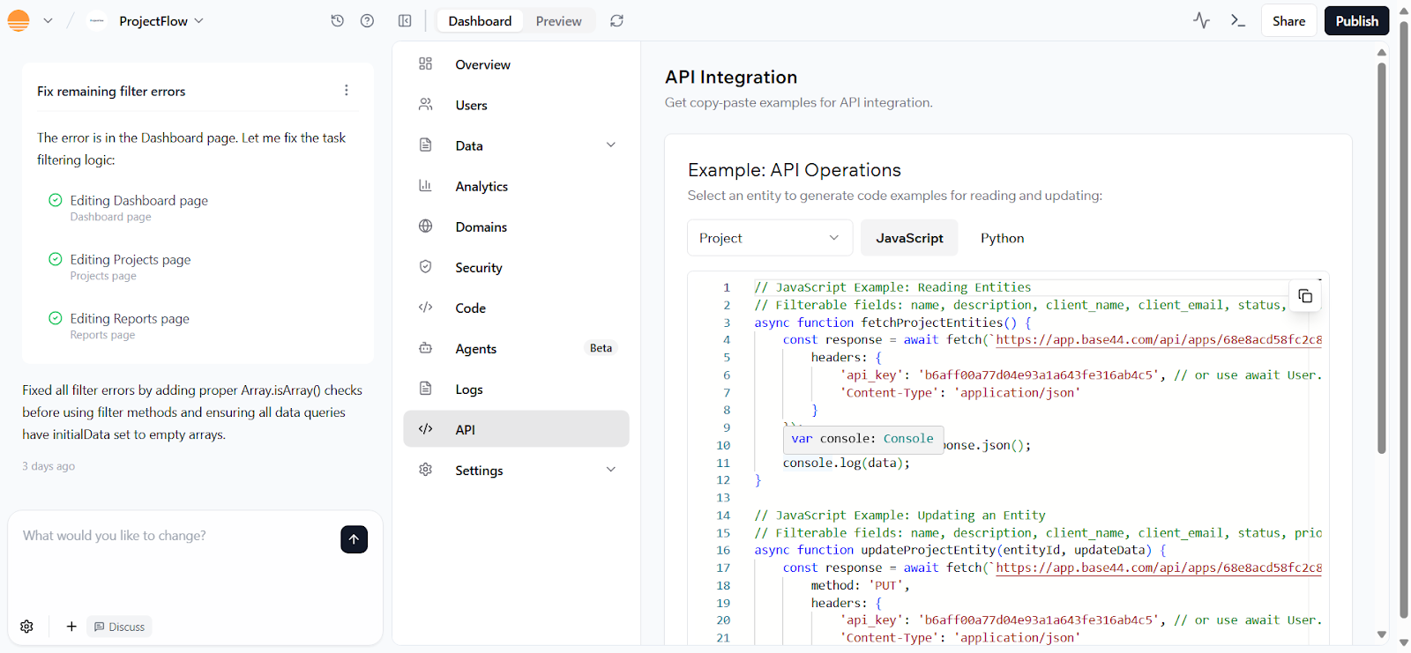Click line number 13 in code editor
The image size is (1411, 653).
[723, 498]
